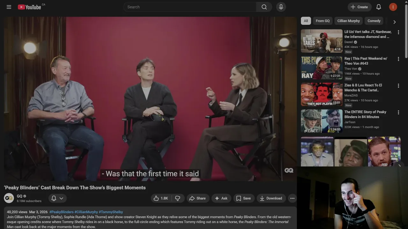Open the hamburger guide menu
The image size is (408, 229).
click(9, 7)
